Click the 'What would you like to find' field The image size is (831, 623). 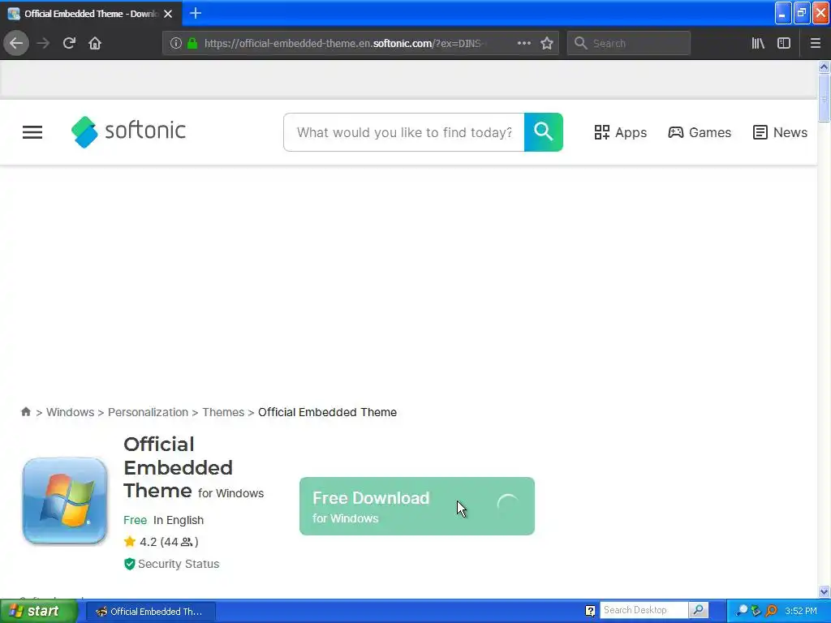404,132
